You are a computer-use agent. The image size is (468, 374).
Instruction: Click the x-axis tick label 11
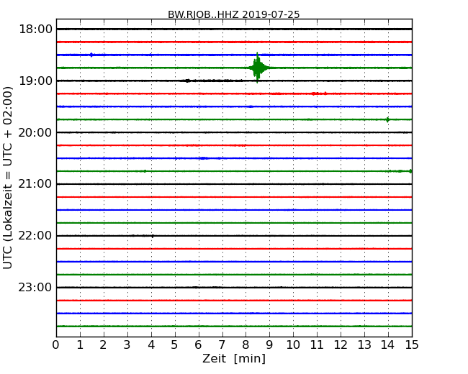317,345
